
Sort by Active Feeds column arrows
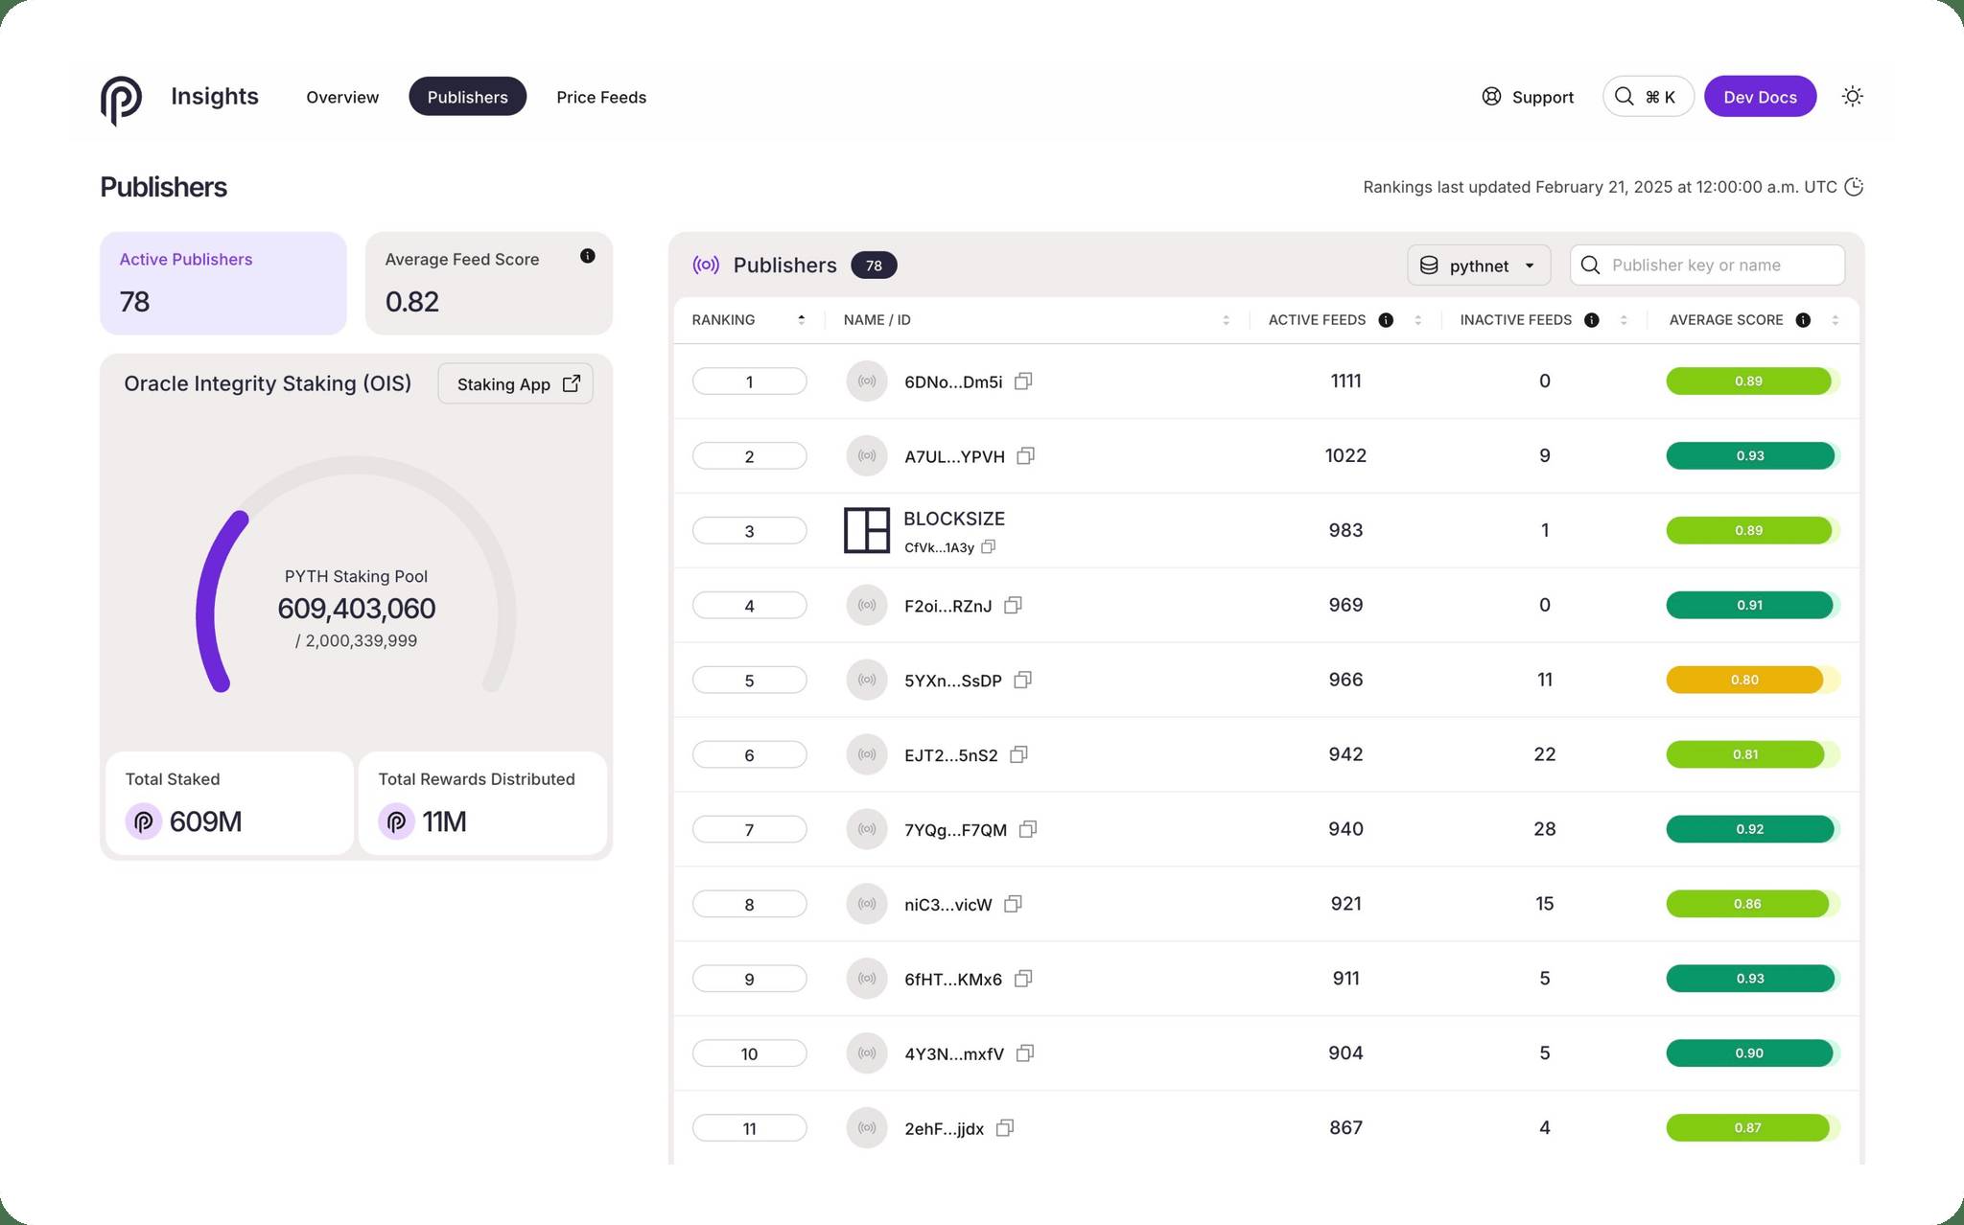click(1417, 320)
